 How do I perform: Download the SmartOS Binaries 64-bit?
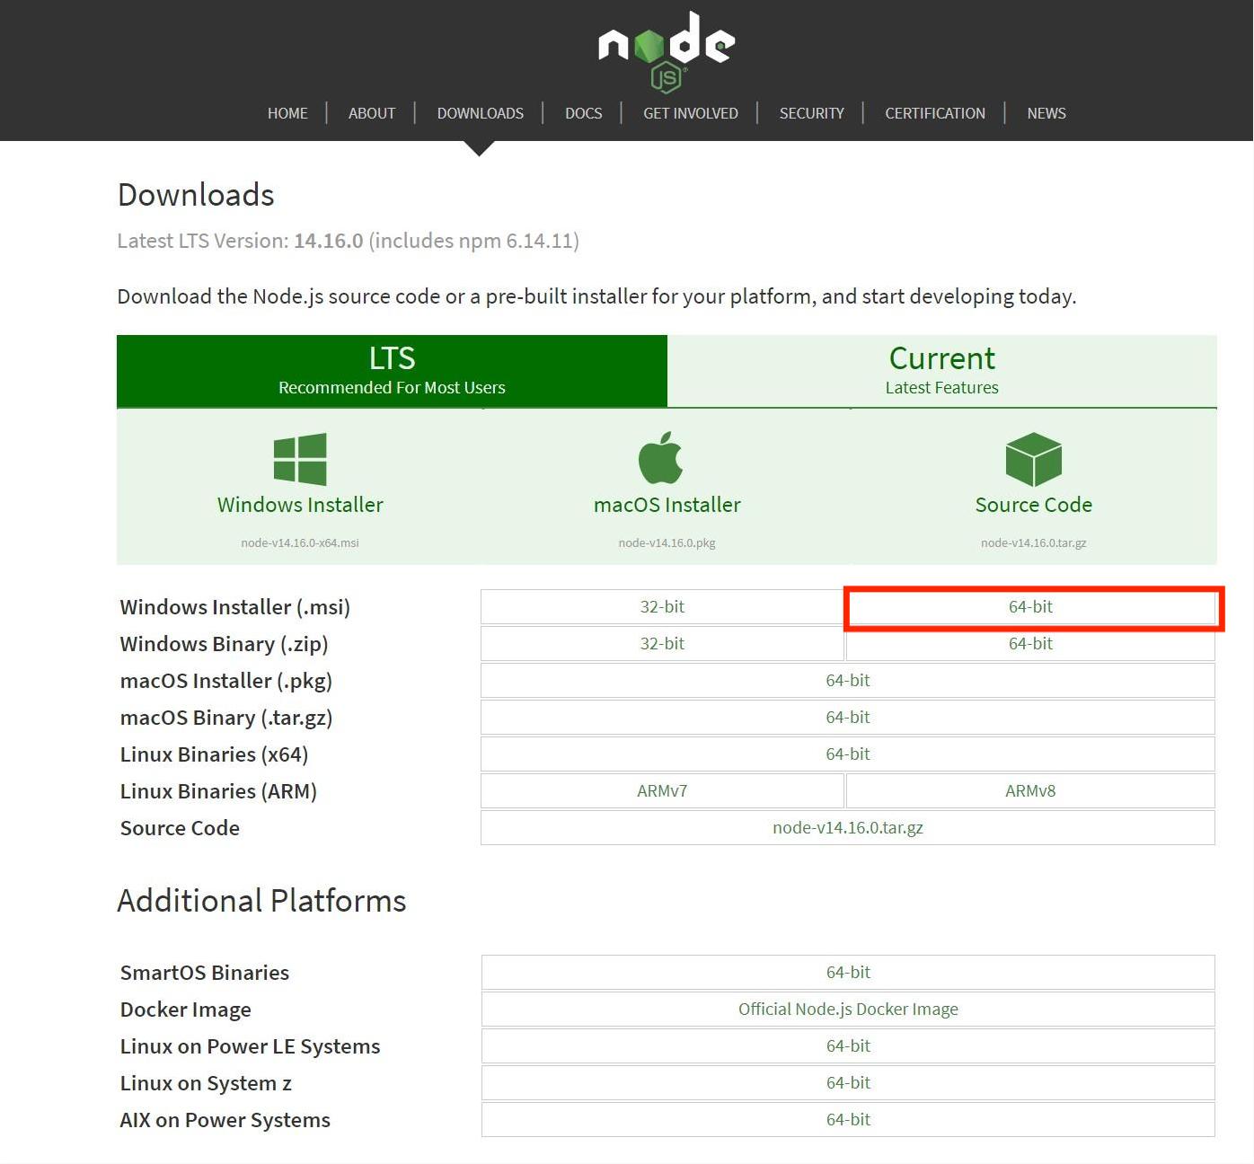click(848, 973)
